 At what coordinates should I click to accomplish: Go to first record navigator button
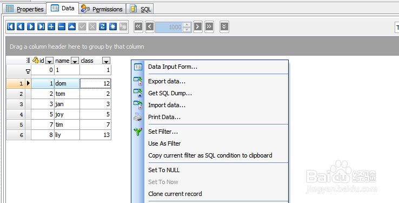[x=11, y=27]
